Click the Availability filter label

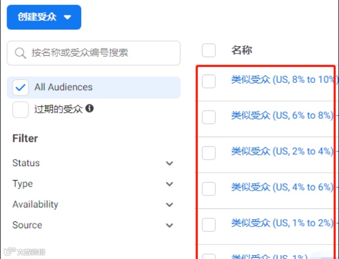(x=35, y=204)
